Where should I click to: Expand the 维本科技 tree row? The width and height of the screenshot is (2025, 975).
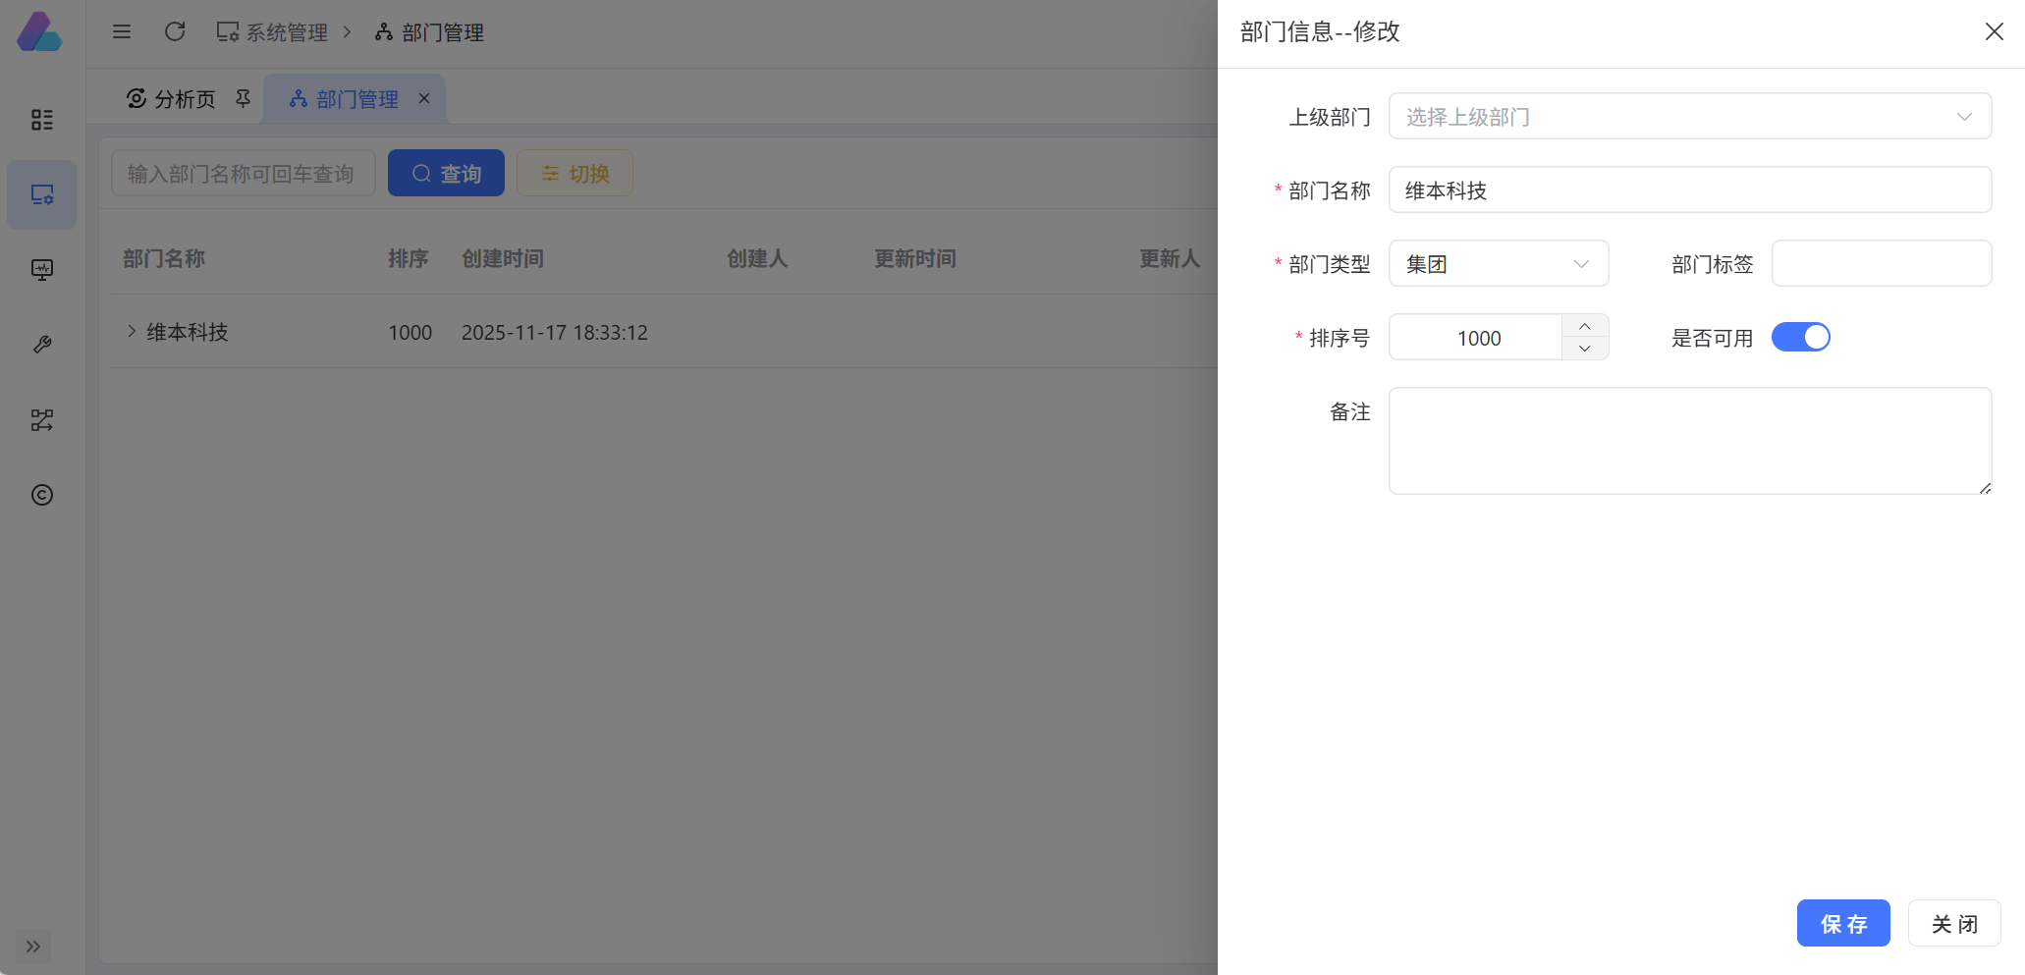click(x=132, y=331)
